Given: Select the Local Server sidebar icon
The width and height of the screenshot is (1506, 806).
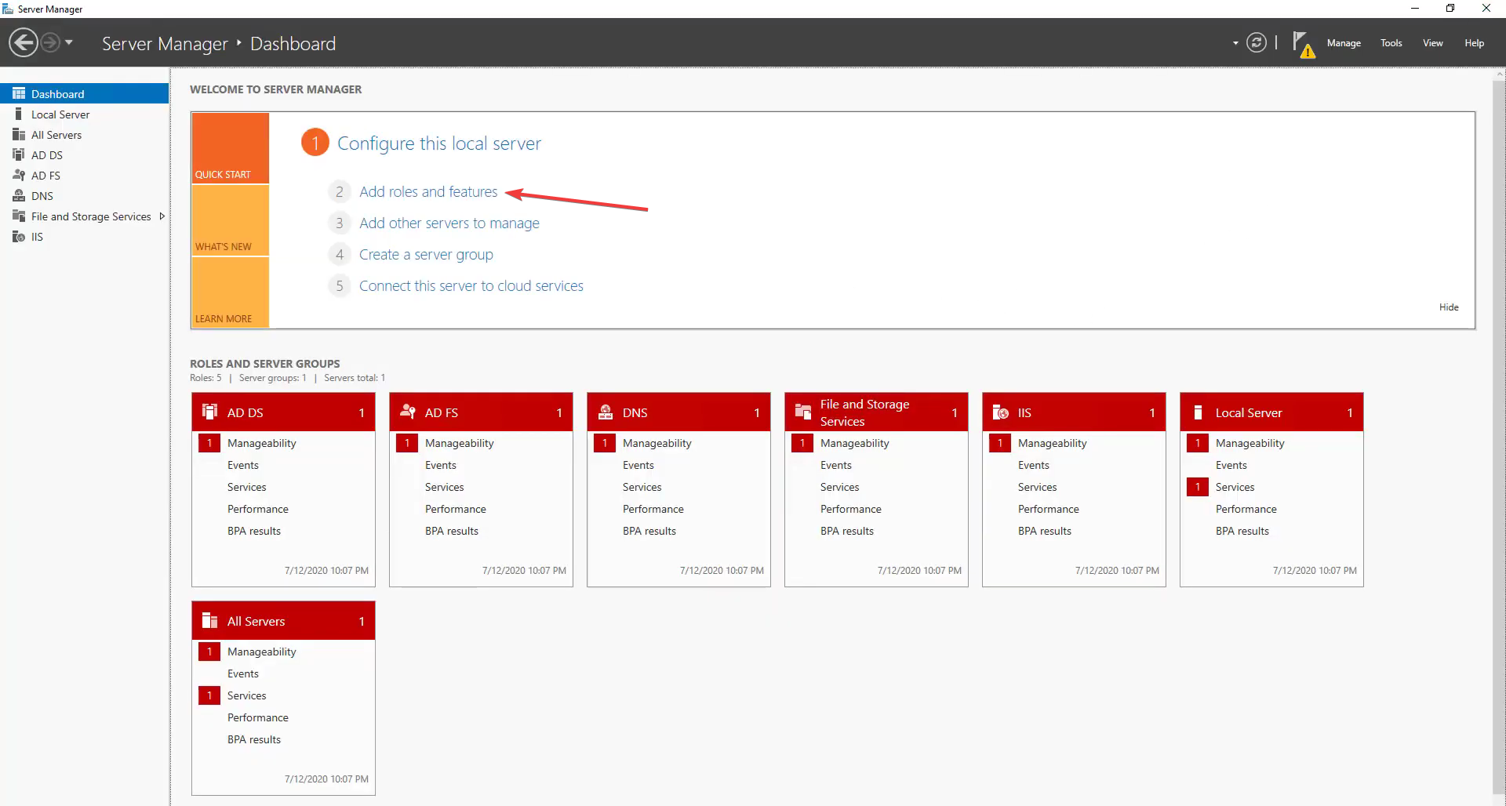Looking at the screenshot, I should click(x=19, y=114).
